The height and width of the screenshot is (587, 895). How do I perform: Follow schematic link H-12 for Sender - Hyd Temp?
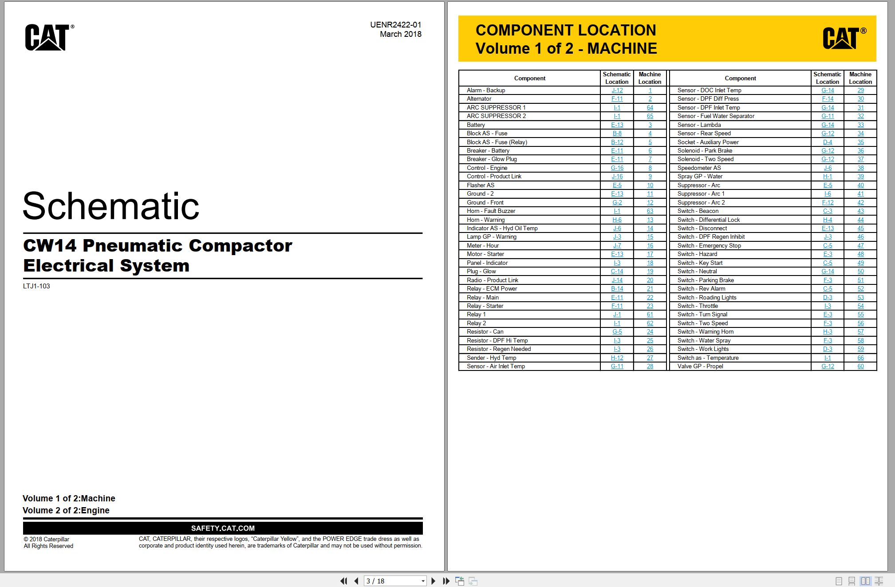click(x=617, y=358)
